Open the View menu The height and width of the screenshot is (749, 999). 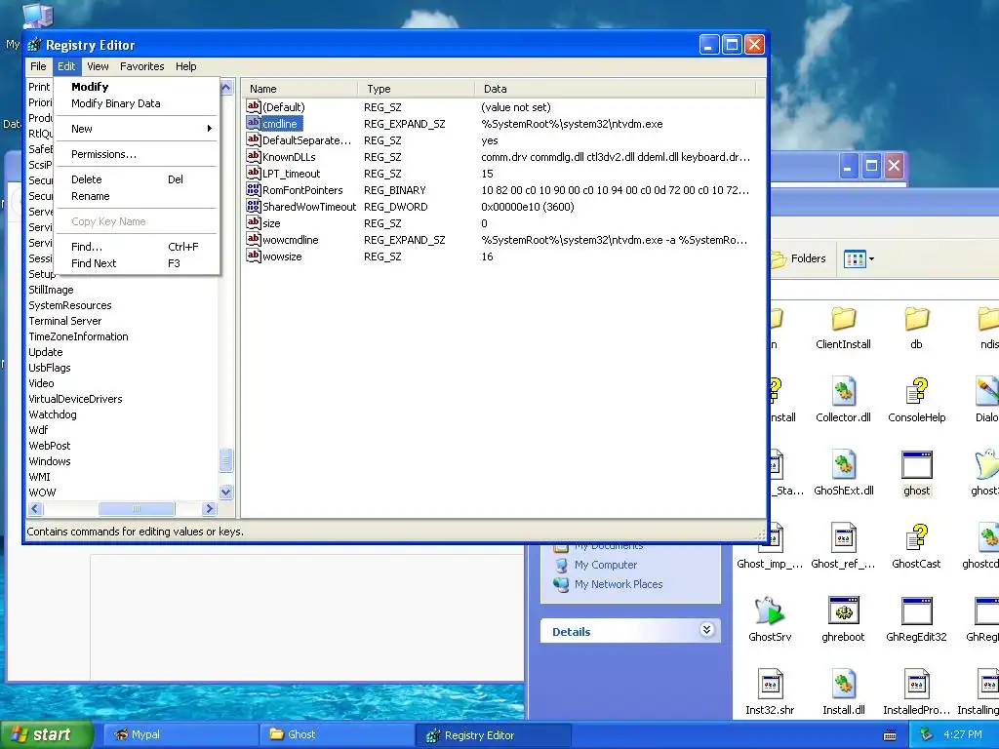[98, 66]
